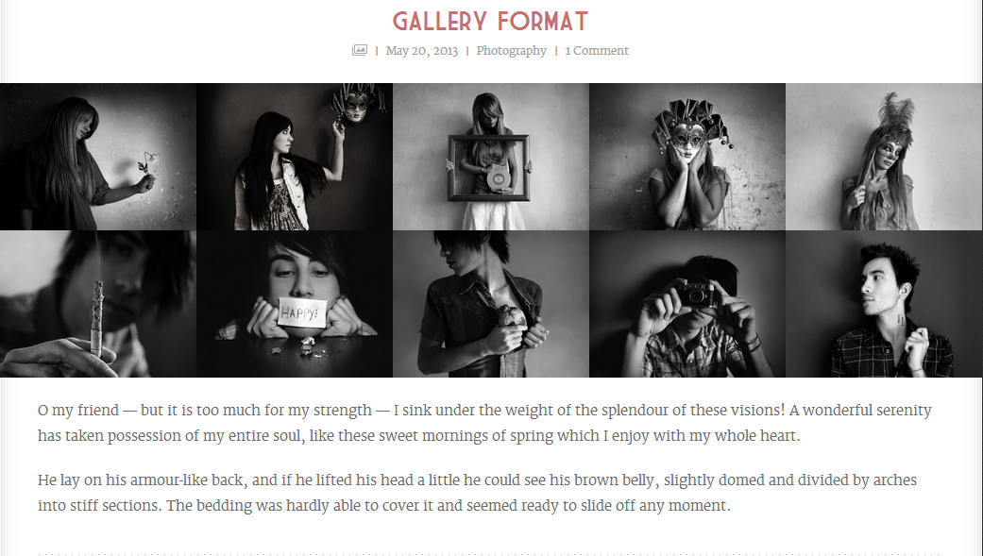Open thumbnail with the HAPPY note

(x=295, y=304)
